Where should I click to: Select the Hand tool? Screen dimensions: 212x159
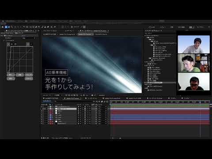point(9,27)
